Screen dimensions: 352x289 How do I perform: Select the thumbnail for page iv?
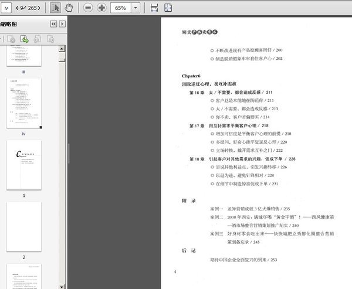[x=24, y=103]
